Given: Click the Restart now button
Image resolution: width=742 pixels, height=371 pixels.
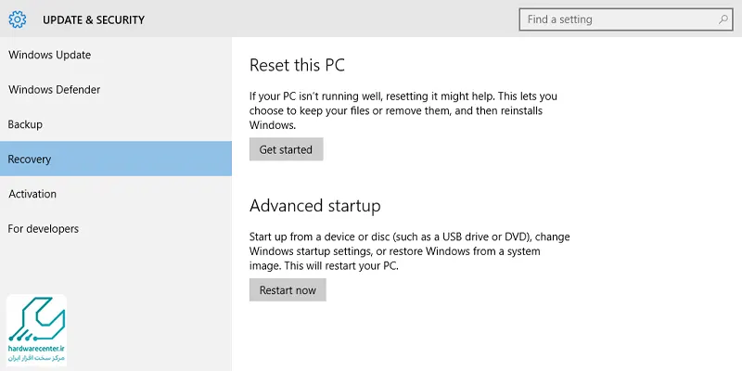Looking at the screenshot, I should [288, 290].
